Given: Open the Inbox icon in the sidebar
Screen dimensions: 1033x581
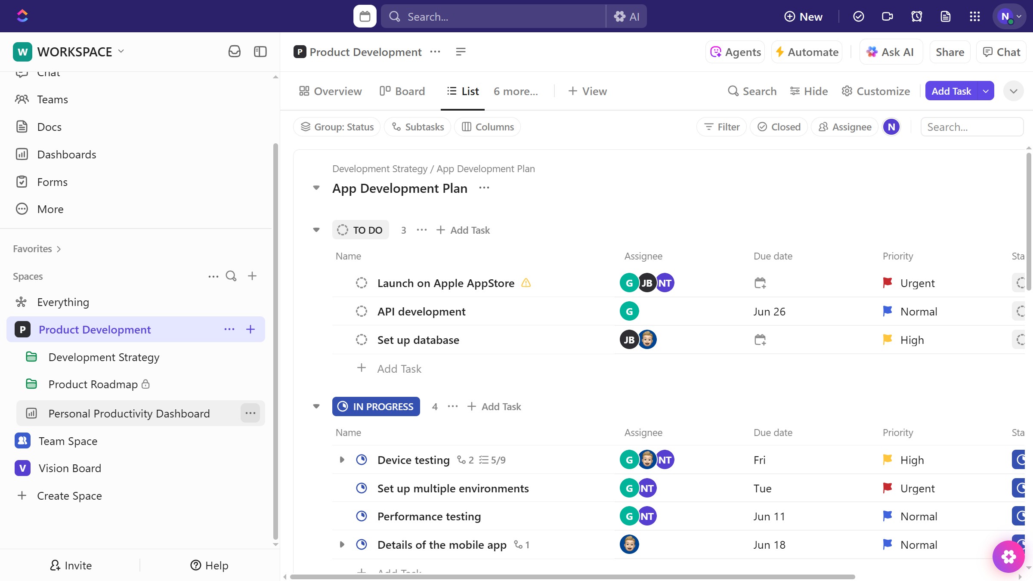Looking at the screenshot, I should click(x=235, y=51).
